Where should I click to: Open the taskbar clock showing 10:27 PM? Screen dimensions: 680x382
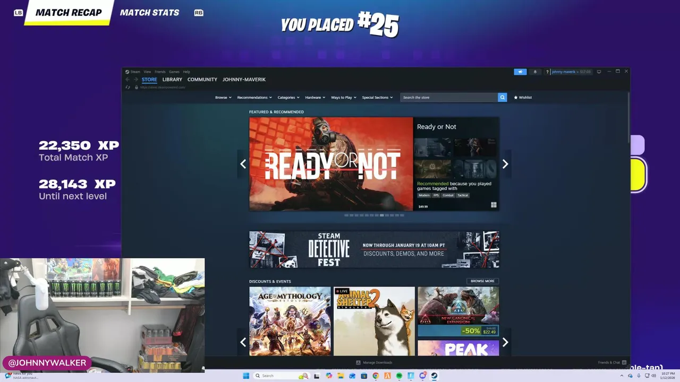pos(668,376)
